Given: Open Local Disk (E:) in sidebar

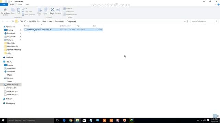Looking at the screenshot, I should click(12, 91).
